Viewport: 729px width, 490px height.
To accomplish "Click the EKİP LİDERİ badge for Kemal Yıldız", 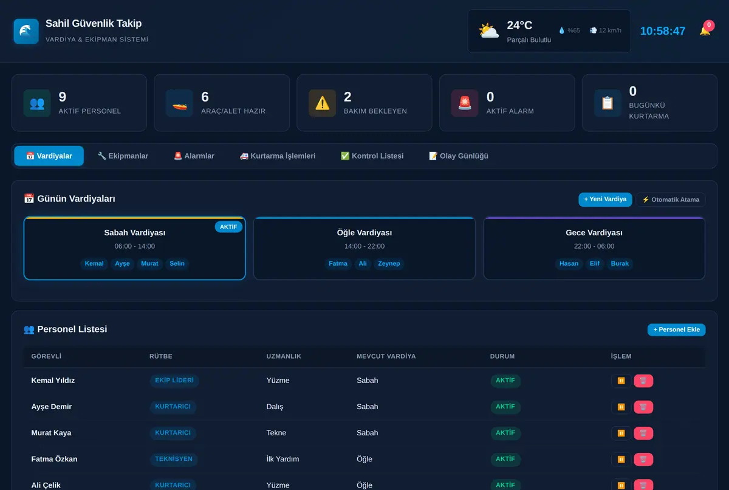I will (x=174, y=381).
